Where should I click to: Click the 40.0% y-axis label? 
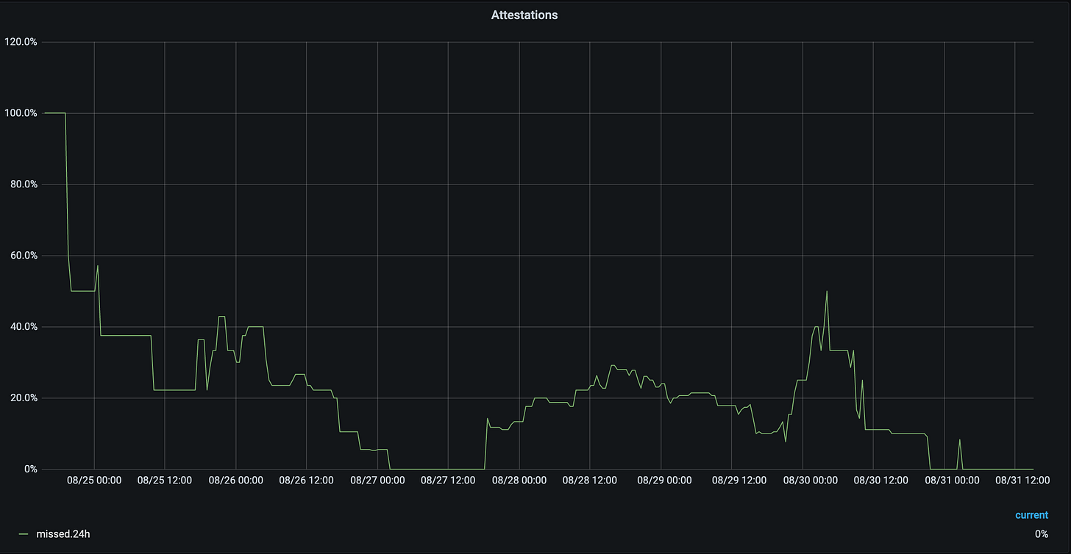tap(22, 327)
